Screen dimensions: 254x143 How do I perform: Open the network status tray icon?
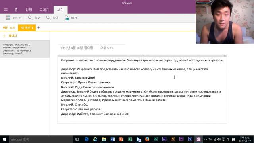(x=215, y=139)
